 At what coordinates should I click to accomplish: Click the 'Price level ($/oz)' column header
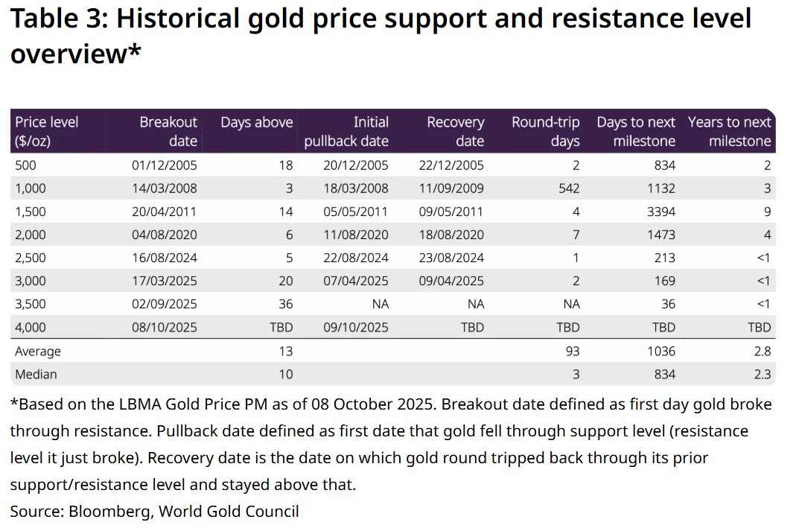click(46, 131)
